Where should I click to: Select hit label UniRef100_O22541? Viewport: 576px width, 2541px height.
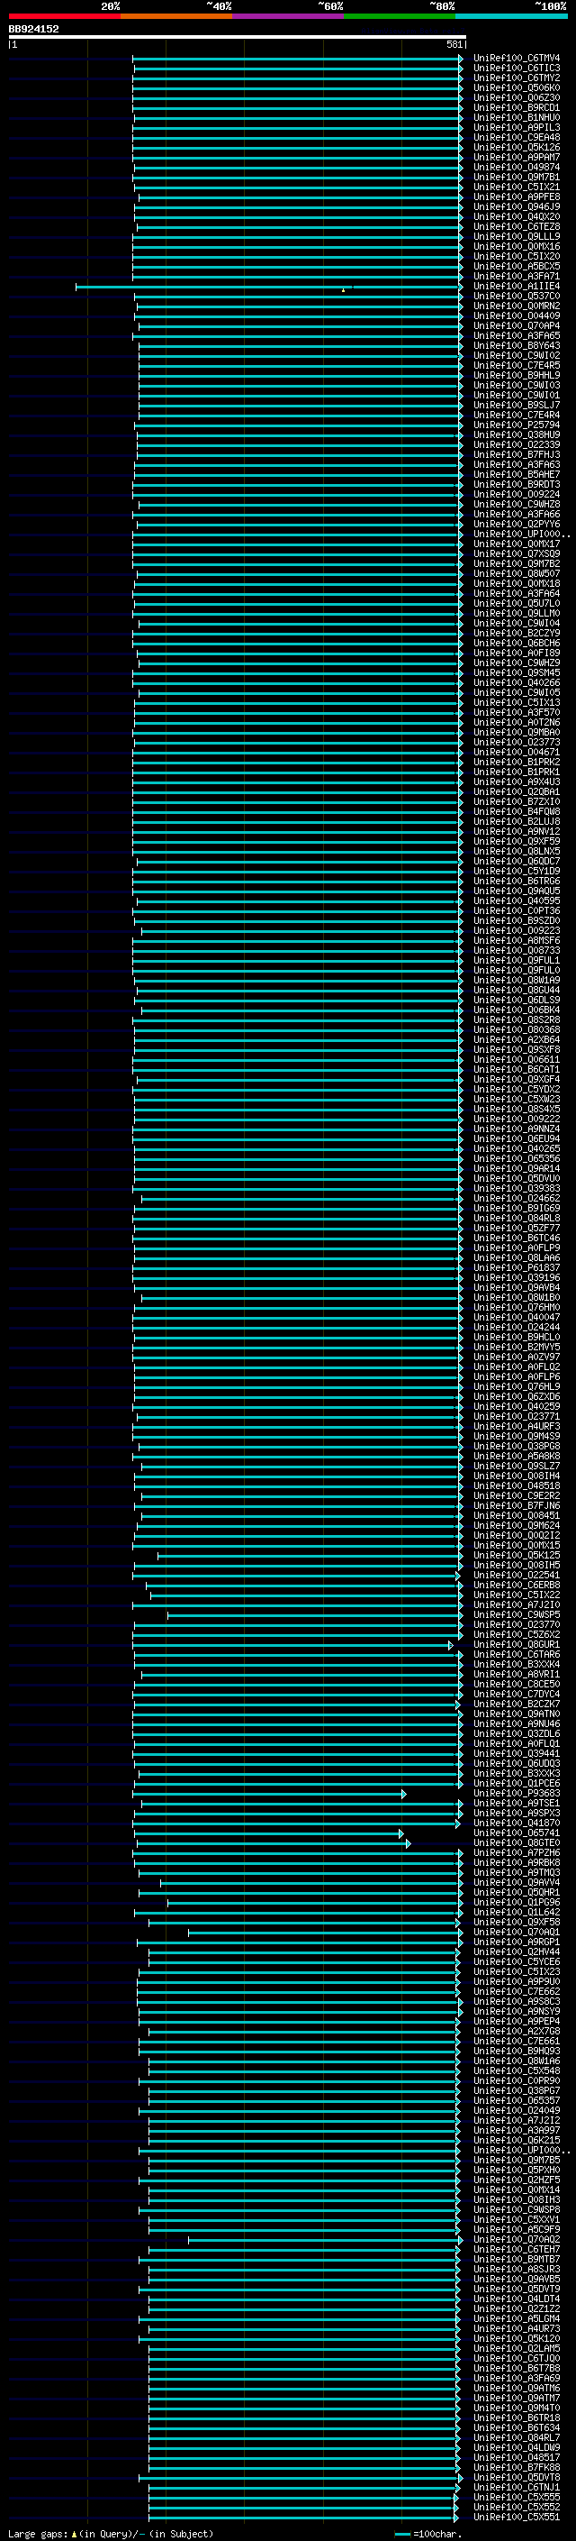[517, 1576]
